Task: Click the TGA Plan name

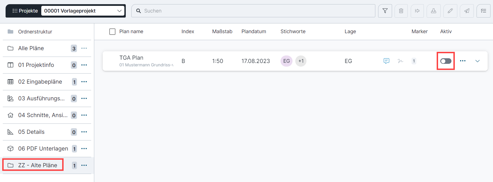Action: coord(131,58)
